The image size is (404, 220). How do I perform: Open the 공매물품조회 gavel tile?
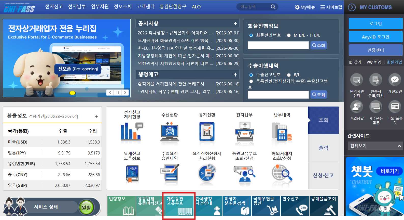(324, 206)
